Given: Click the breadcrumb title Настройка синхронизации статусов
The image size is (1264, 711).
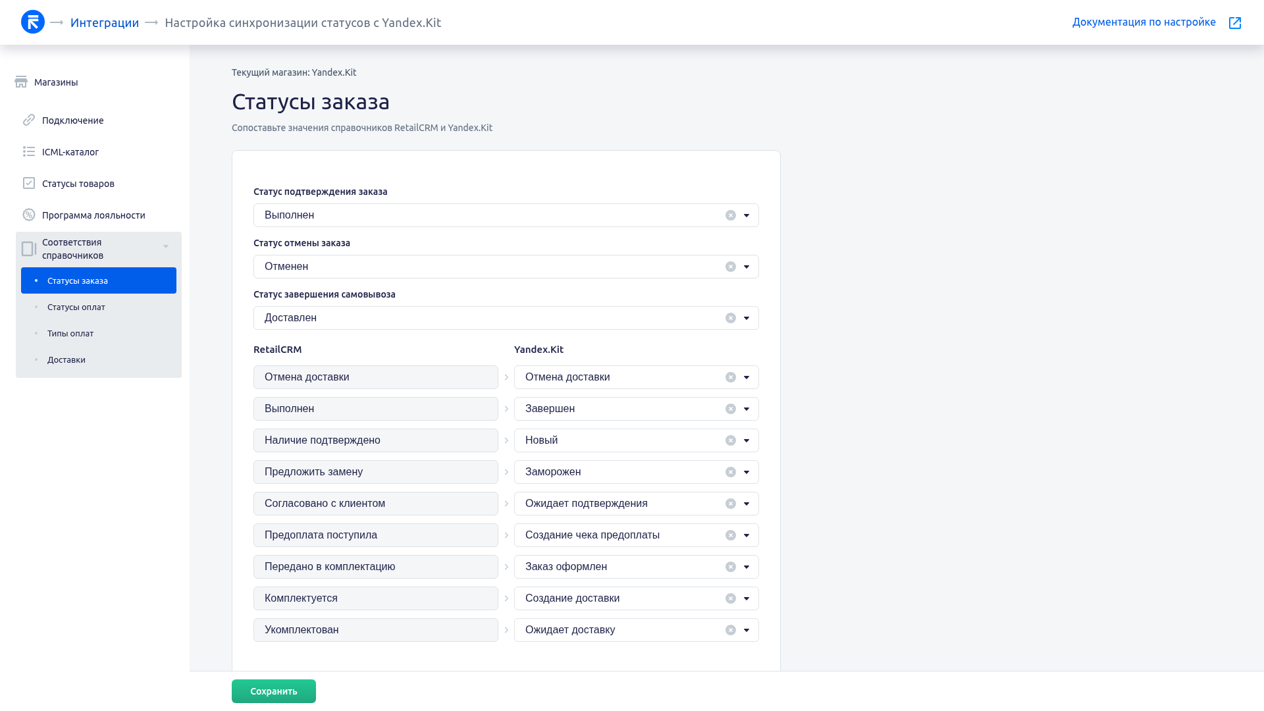Looking at the screenshot, I should tap(303, 23).
